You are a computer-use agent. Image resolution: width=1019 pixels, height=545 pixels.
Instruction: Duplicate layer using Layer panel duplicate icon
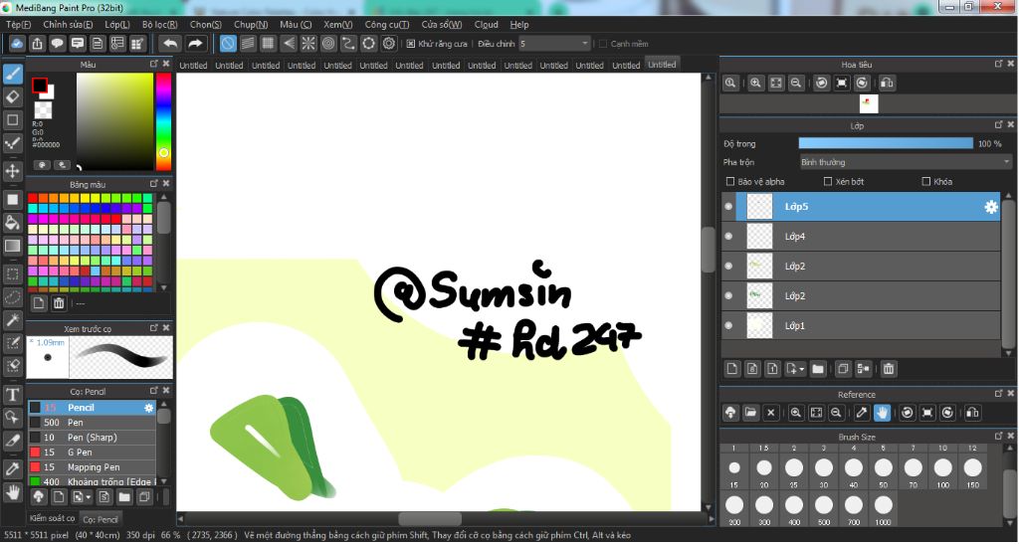point(843,368)
